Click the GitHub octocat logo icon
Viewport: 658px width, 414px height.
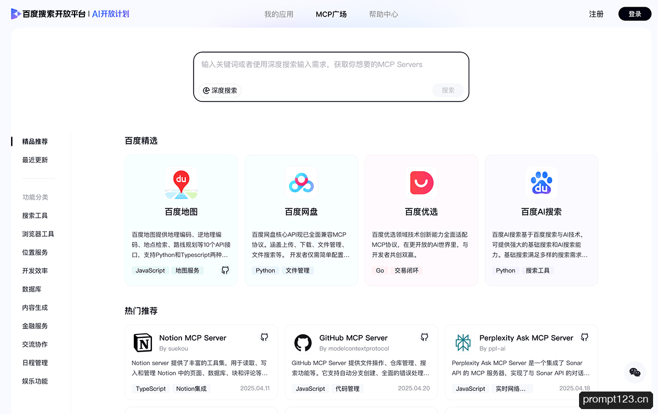303,343
